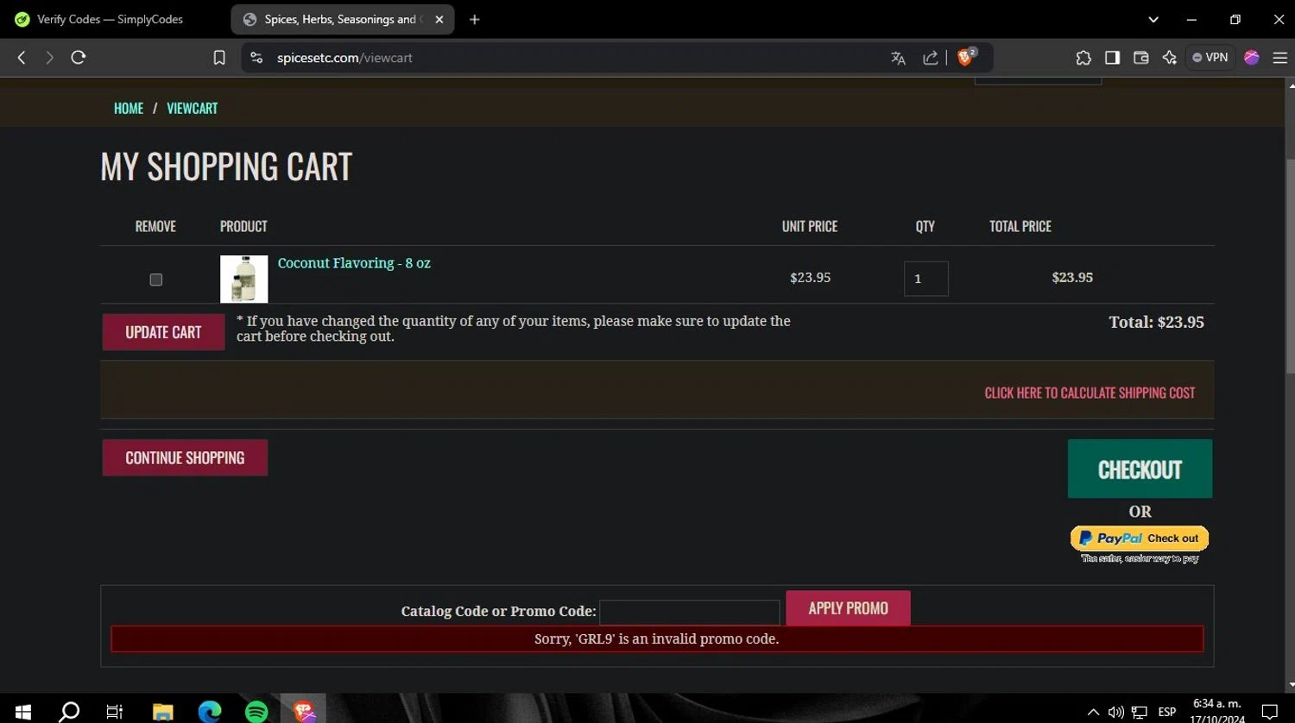The height and width of the screenshot is (723, 1295).
Task: Open the Coconut Flavoring - 8 oz link
Action: (x=354, y=263)
